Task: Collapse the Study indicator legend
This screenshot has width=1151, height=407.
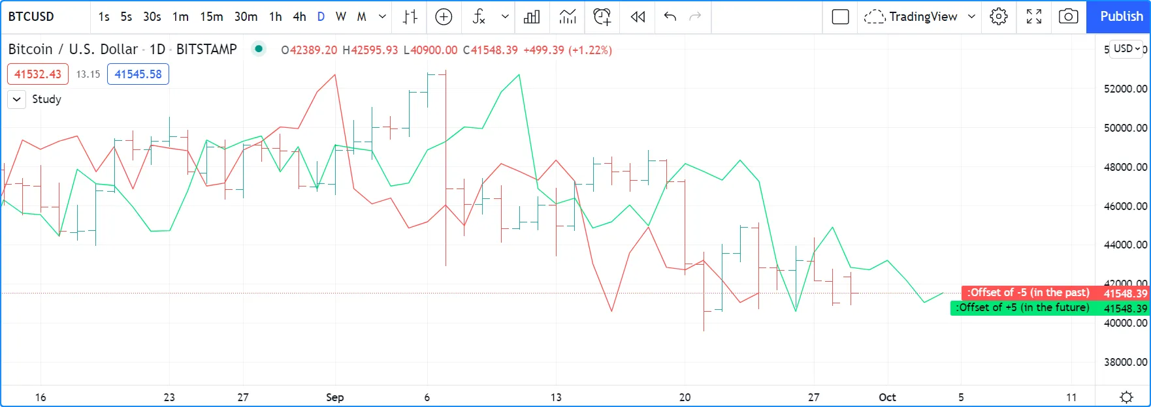Action: pos(17,99)
